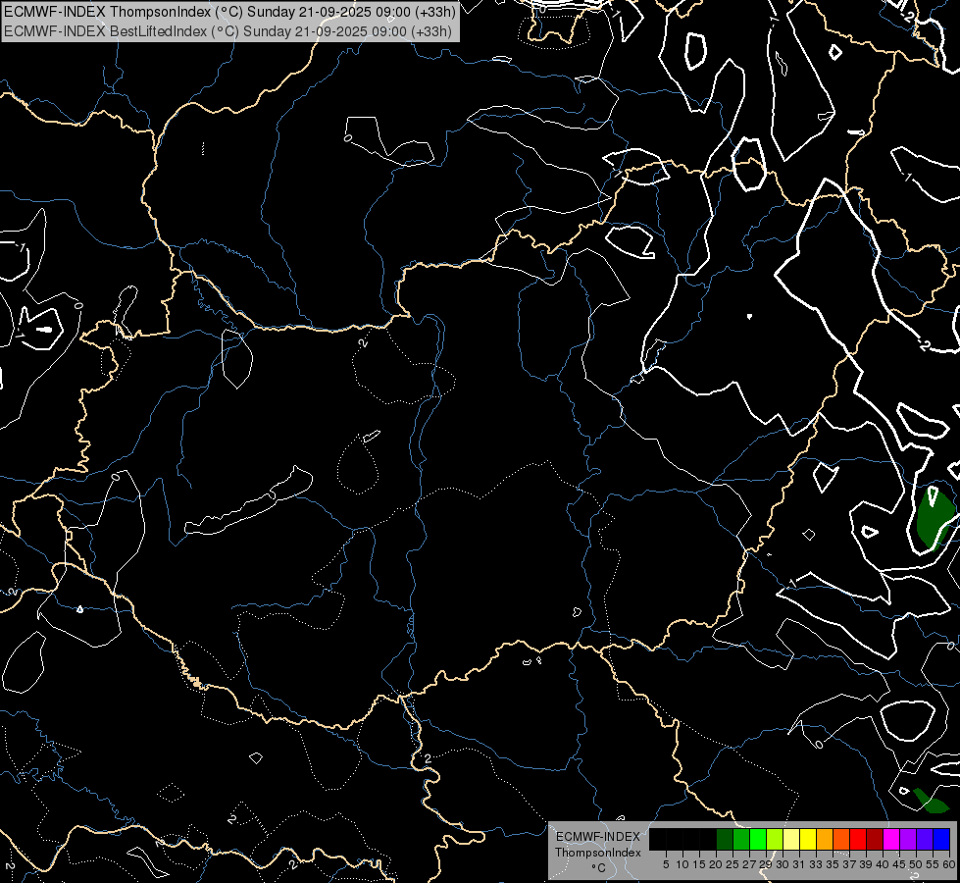
Task: Select the pale yellow 30–31 legend swatch
Action: click(x=791, y=839)
